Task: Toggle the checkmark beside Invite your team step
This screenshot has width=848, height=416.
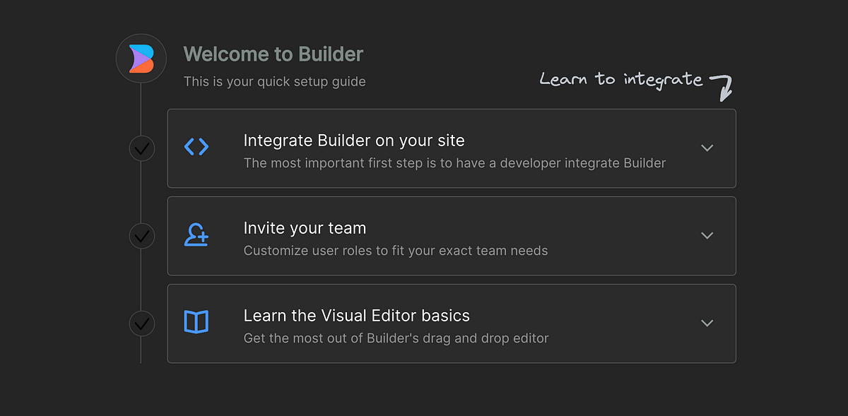Action: tap(142, 236)
